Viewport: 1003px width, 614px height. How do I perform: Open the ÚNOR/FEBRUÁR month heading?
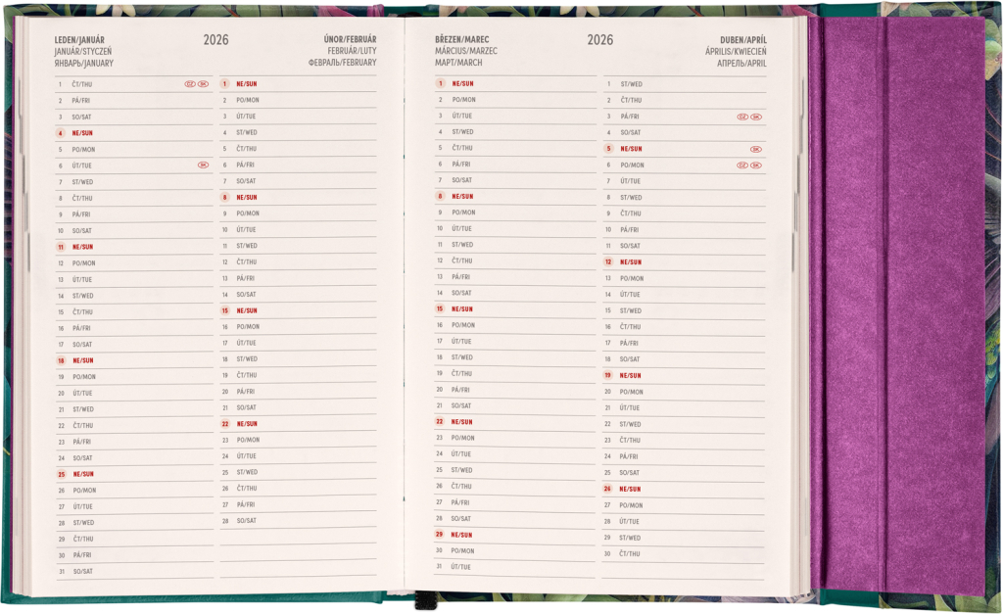(349, 39)
